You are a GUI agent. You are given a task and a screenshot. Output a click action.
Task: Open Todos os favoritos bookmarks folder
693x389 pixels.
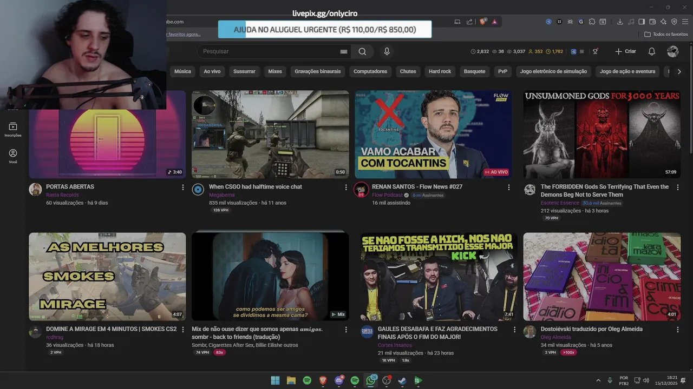[666, 34]
